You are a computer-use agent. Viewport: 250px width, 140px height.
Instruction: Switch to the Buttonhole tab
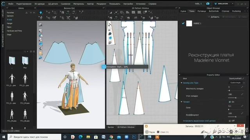point(214,11)
